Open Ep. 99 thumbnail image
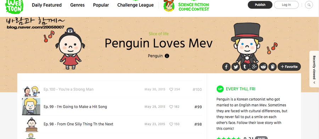319x139 pixels. click(x=31, y=107)
